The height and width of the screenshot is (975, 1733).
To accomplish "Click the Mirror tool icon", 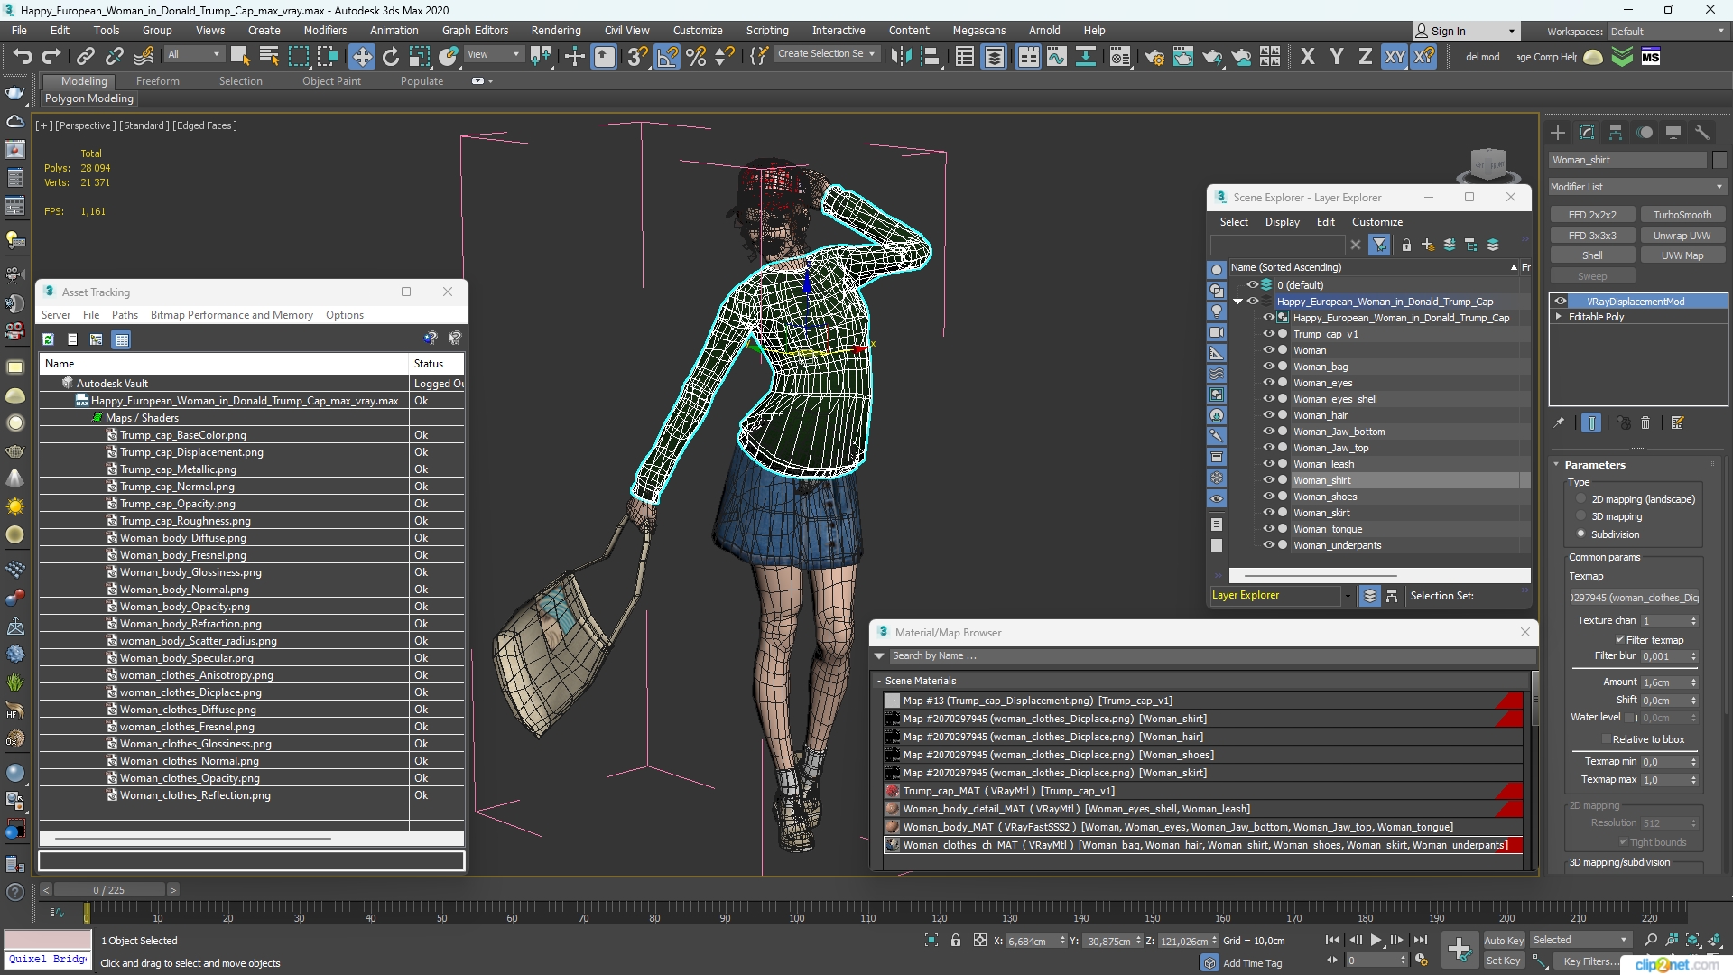I will (x=901, y=57).
